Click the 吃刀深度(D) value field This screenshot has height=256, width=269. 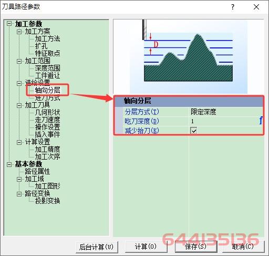click(224, 121)
